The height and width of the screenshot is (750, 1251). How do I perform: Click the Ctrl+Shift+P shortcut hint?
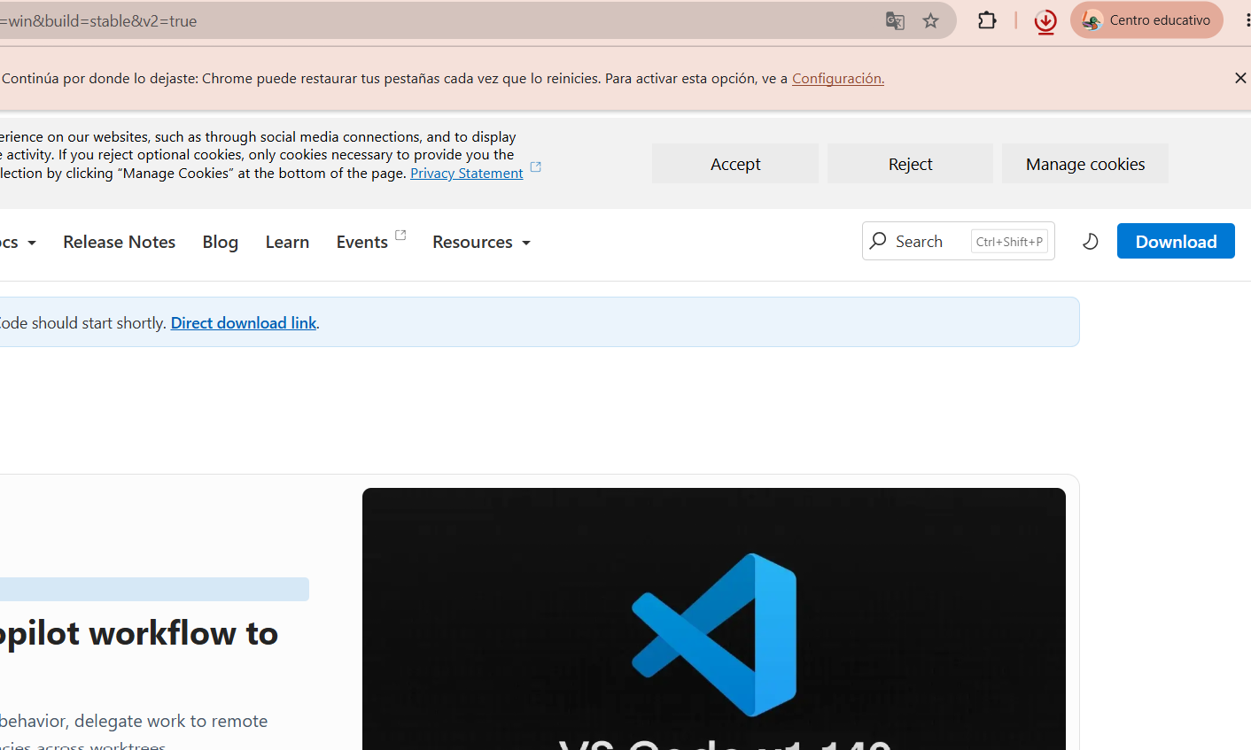[x=1009, y=241]
